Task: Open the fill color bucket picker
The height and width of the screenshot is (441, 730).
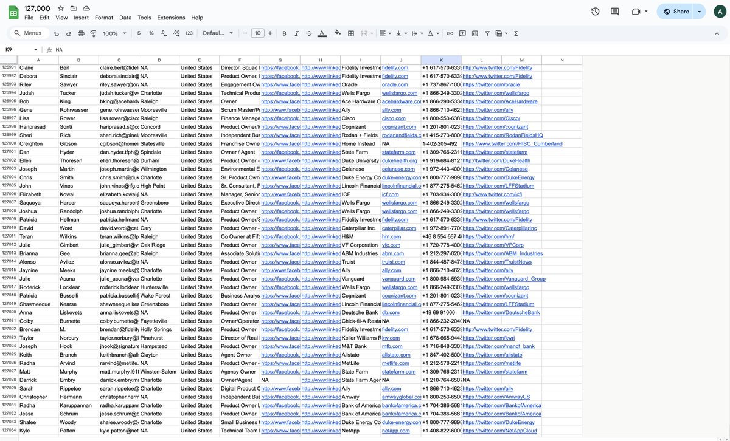Action: coord(338,33)
